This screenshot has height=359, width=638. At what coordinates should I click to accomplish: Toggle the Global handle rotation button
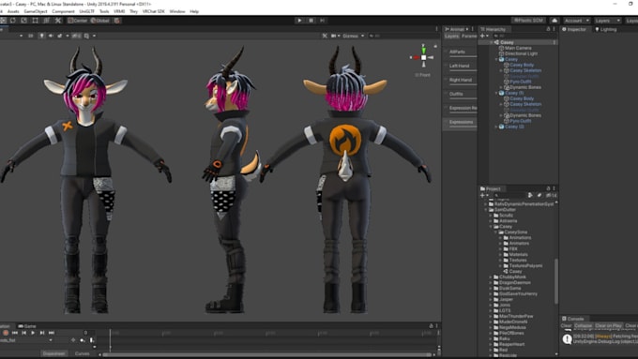coord(100,21)
